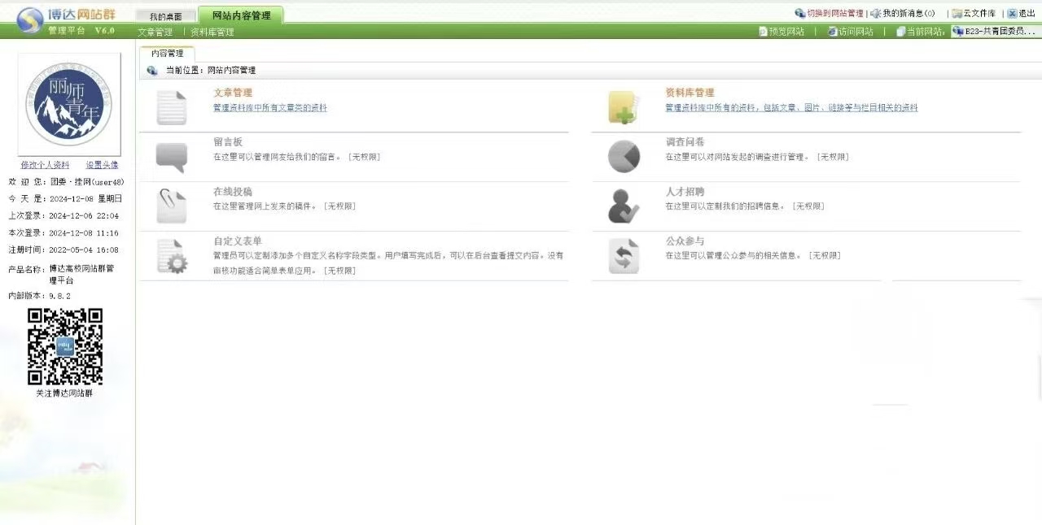Click the 自定义表单 gear document icon

[172, 256]
